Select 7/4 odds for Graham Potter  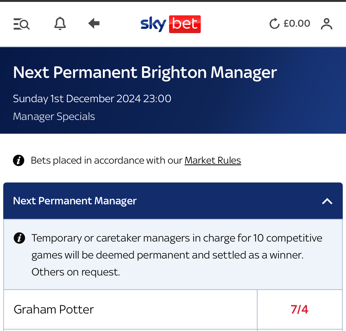[300, 309]
